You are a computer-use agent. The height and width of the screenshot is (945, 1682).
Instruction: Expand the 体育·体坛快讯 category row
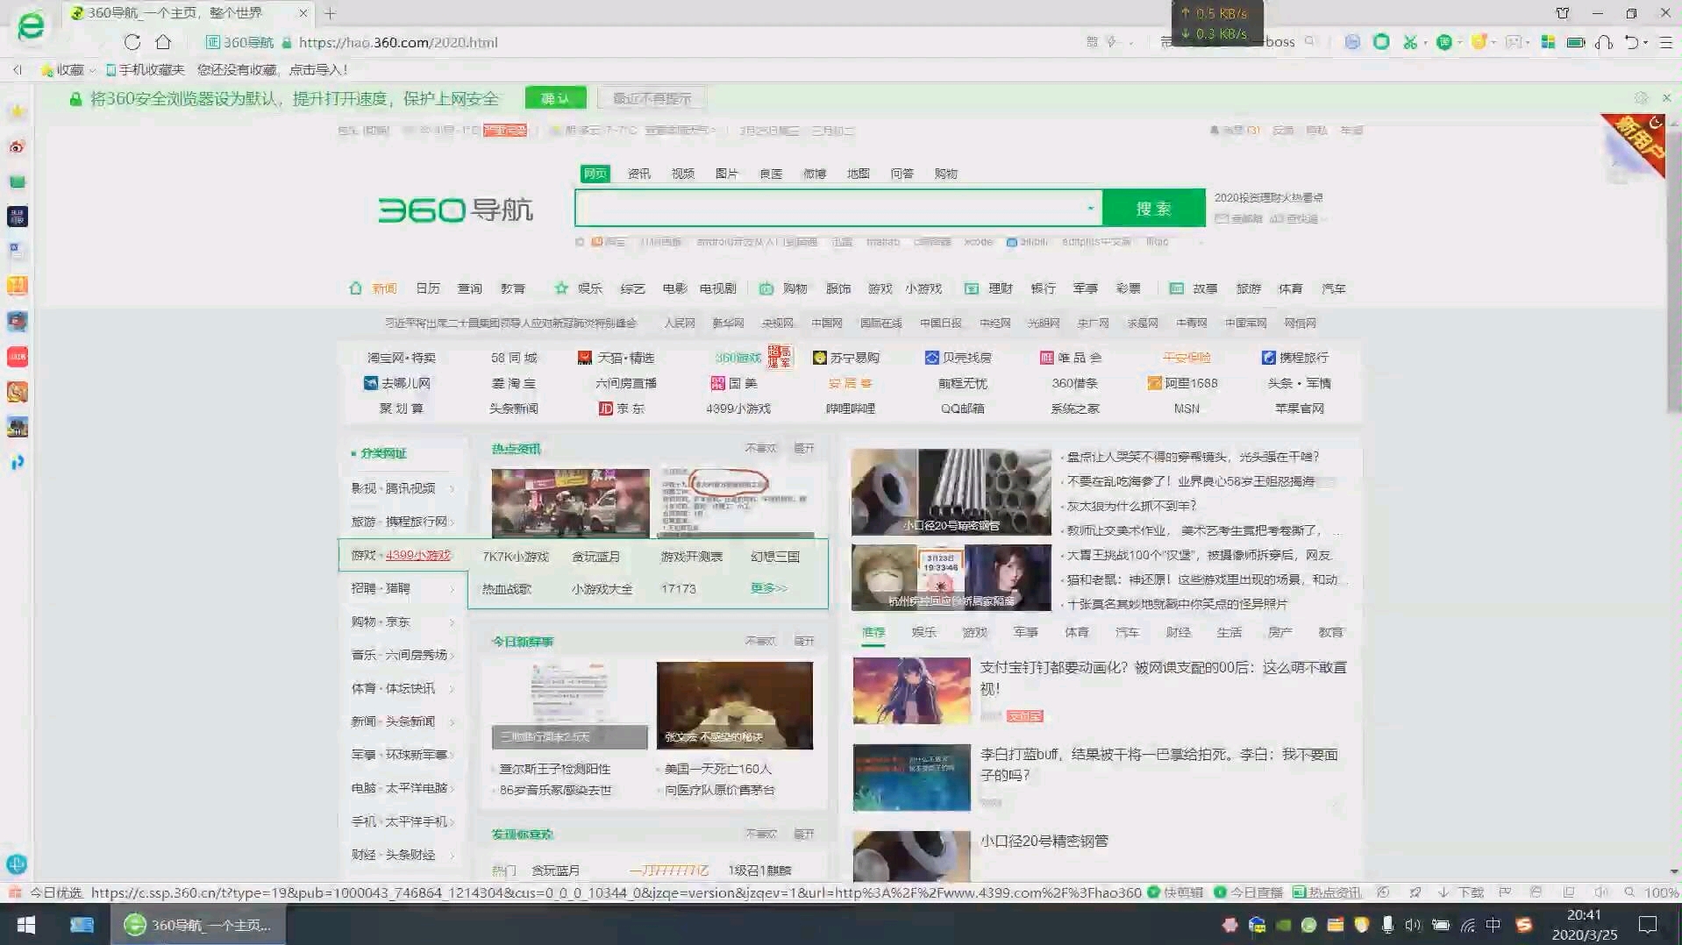click(403, 688)
